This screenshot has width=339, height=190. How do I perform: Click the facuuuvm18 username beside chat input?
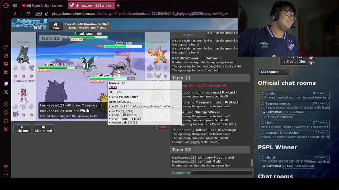(x=181, y=173)
